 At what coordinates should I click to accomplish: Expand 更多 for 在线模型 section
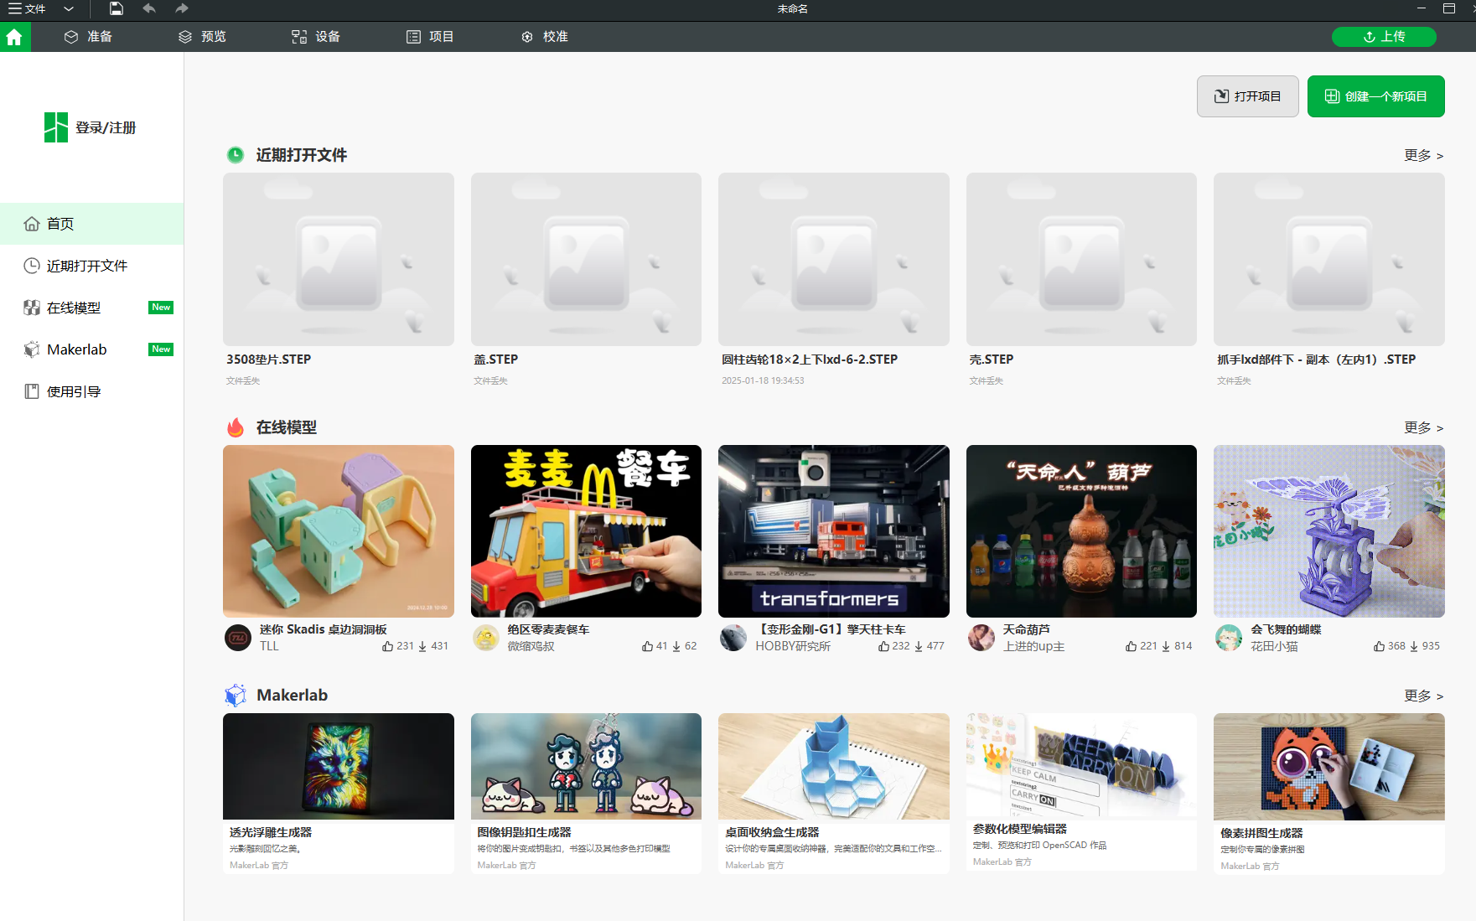[1423, 427]
